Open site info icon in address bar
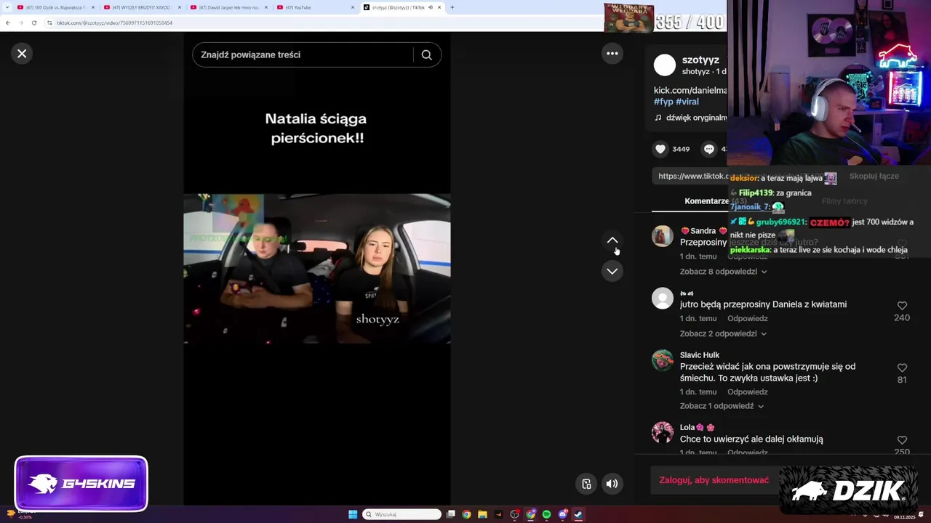931x523 pixels. pyautogui.click(x=49, y=23)
